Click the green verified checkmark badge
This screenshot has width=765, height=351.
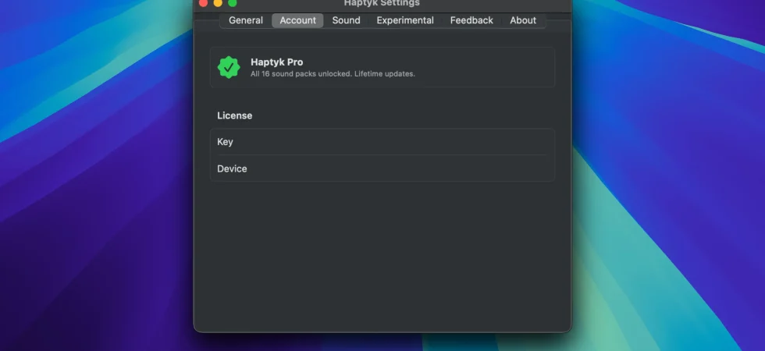tap(228, 67)
